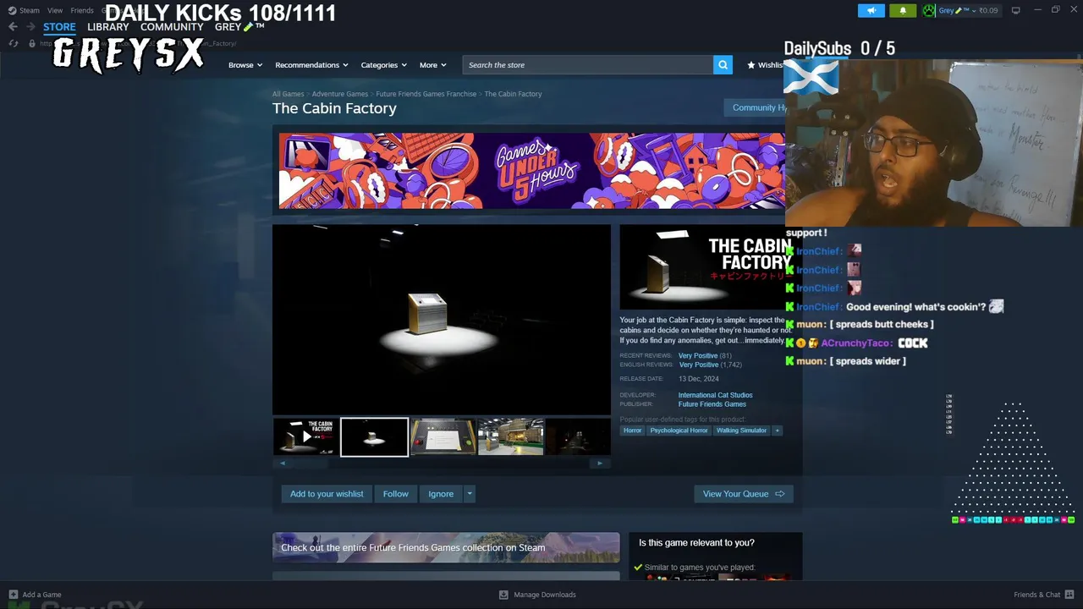Viewport: 1083px width, 609px height.
Task: Open the green notifications bell
Action: [x=903, y=10]
